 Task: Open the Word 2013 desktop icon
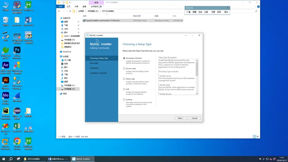click(28, 22)
